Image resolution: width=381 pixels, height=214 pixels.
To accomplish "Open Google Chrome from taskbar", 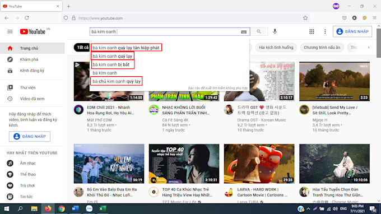I will click(62, 208).
